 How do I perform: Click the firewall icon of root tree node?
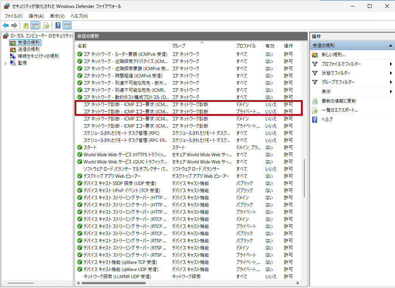(x=6, y=36)
